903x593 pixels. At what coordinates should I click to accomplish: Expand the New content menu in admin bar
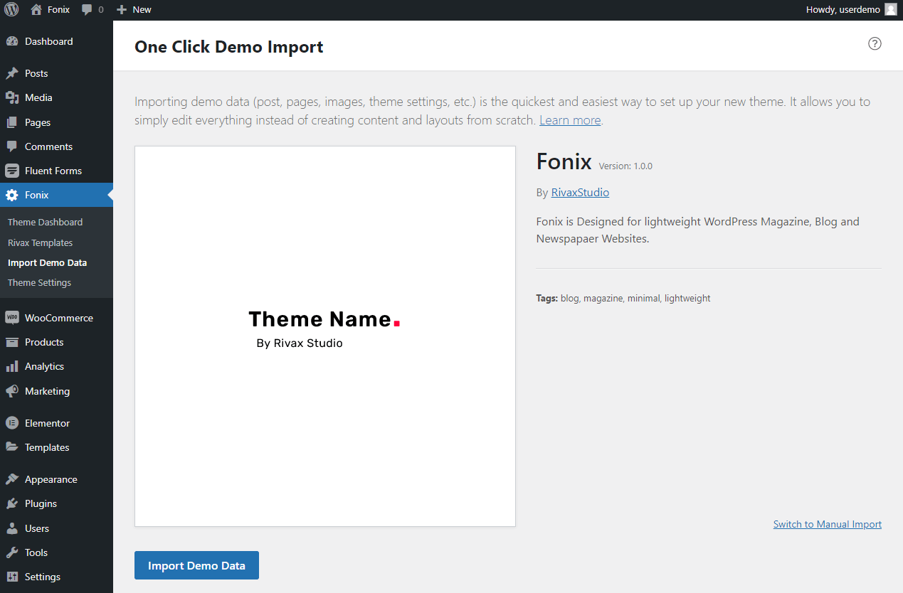point(134,10)
